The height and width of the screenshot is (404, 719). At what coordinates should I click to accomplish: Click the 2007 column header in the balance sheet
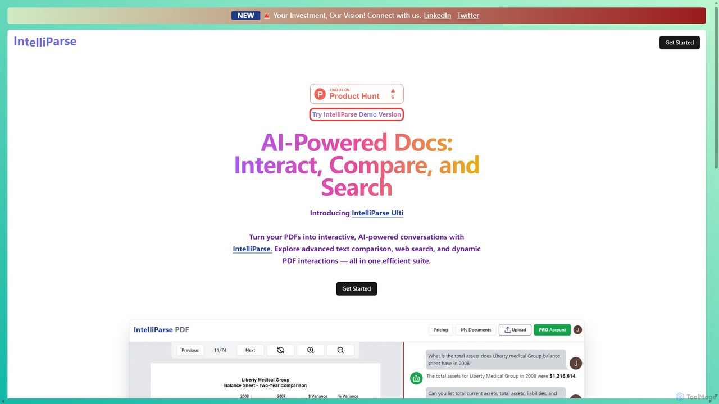coord(281,396)
